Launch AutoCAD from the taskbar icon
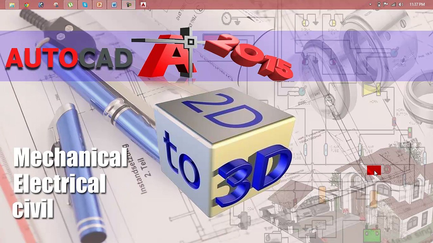This screenshot has width=433, height=243. point(143,5)
